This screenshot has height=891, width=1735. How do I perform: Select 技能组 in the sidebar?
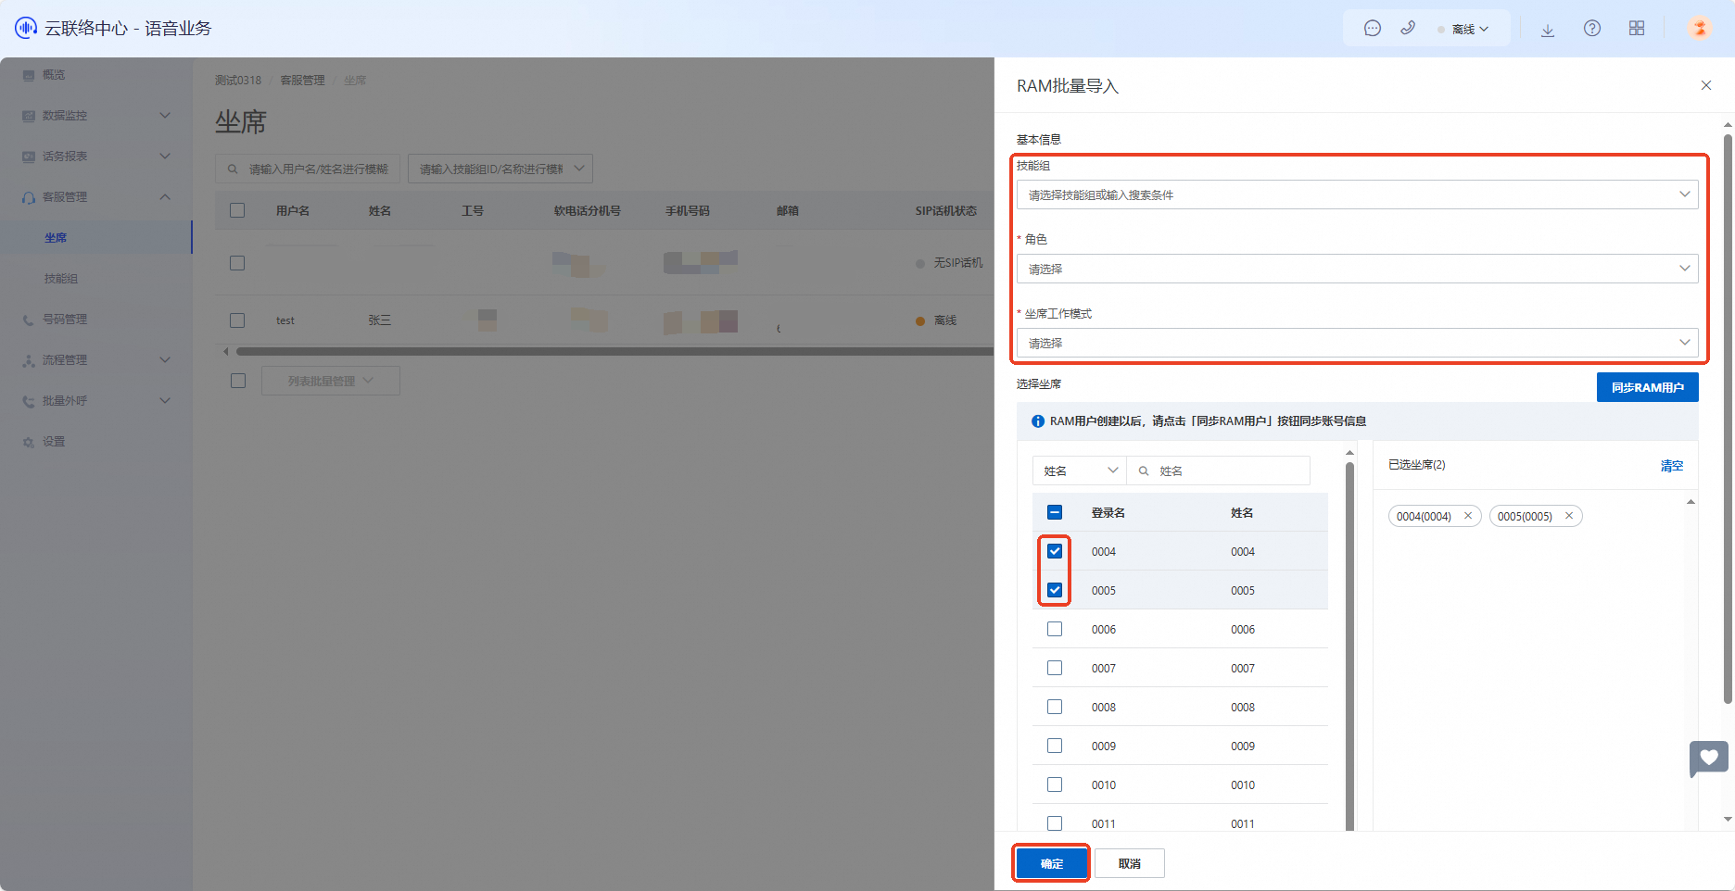61,279
